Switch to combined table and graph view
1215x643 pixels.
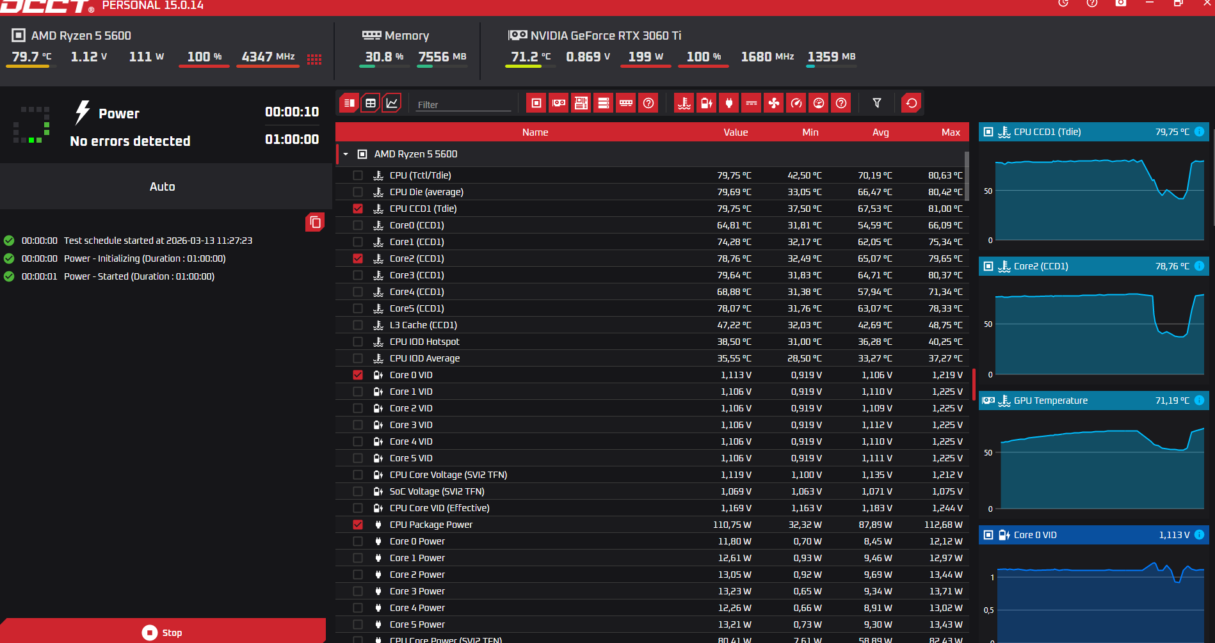[350, 103]
